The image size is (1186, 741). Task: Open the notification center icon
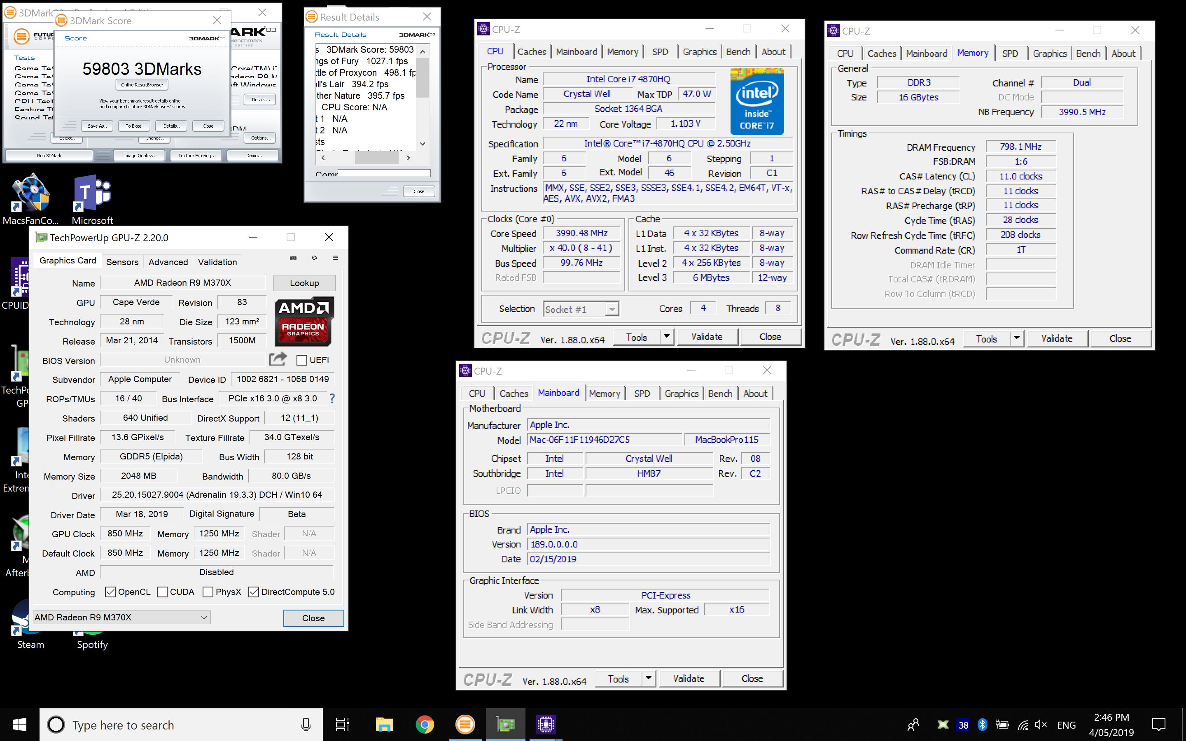tap(1158, 725)
